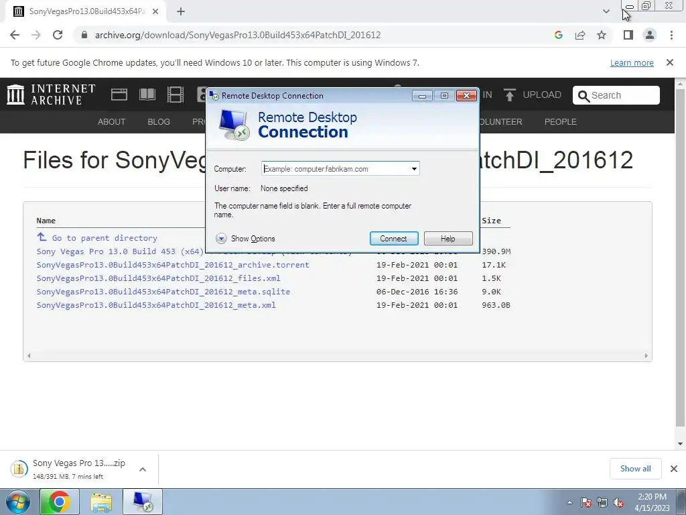This screenshot has width=686, height=515.
Task: Click the Help button
Action: pos(448,238)
